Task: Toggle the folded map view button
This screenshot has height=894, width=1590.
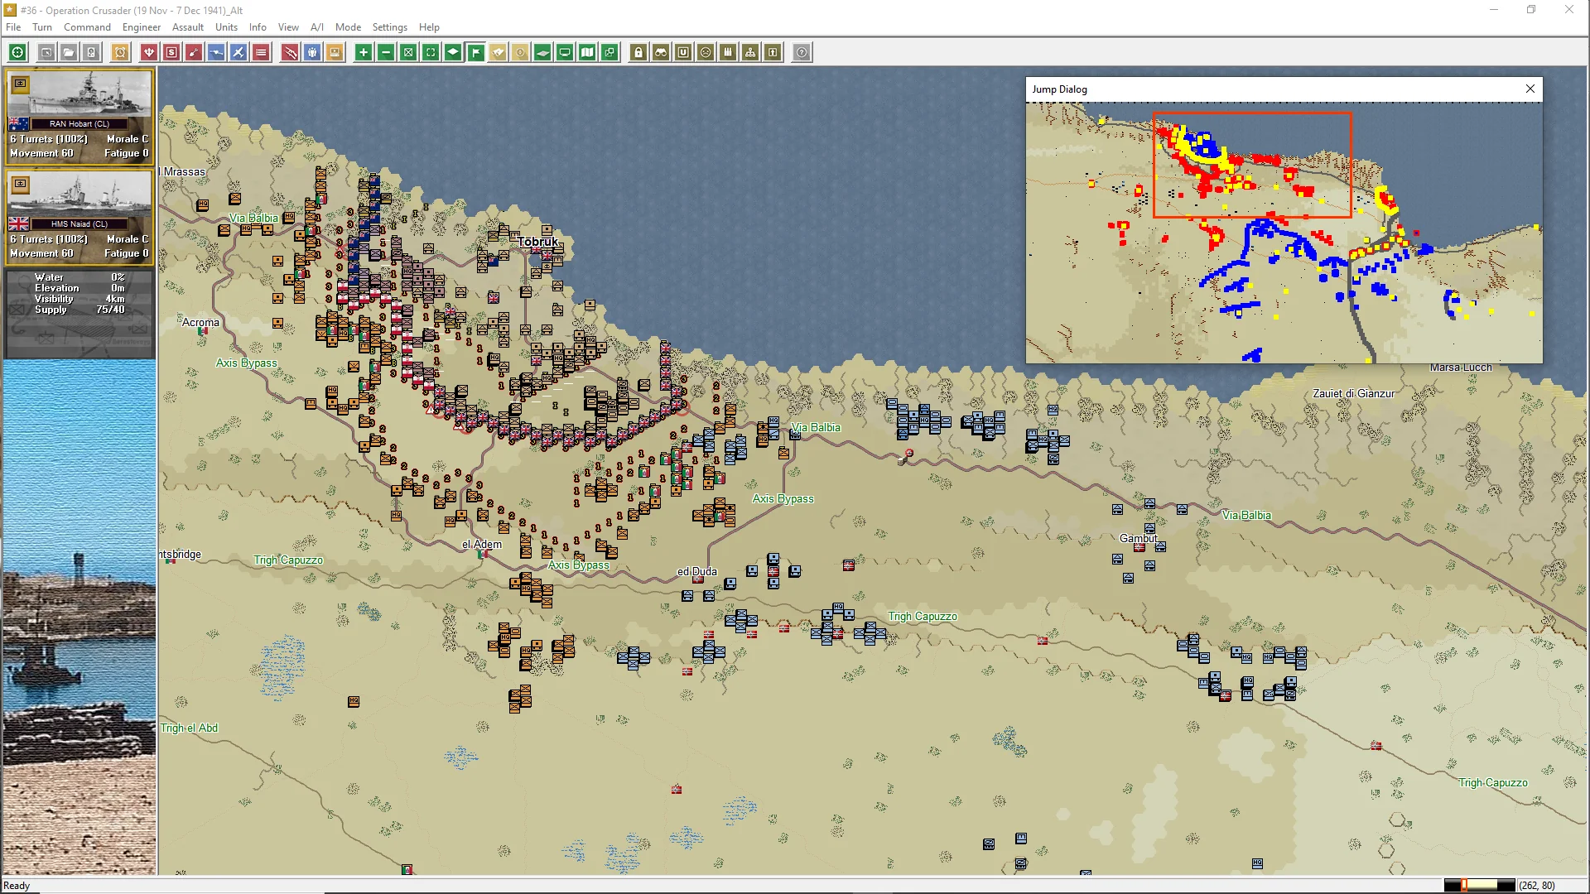Action: [587, 53]
